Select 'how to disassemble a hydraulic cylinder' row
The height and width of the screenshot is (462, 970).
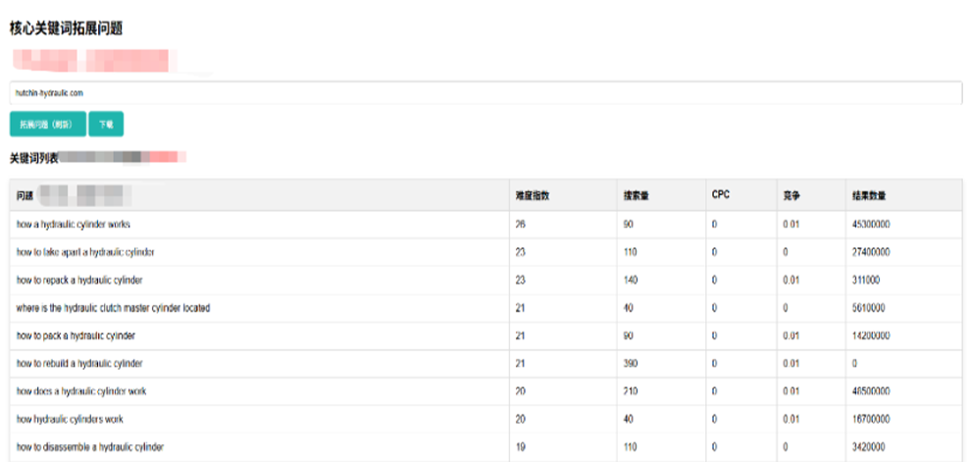pos(89,447)
